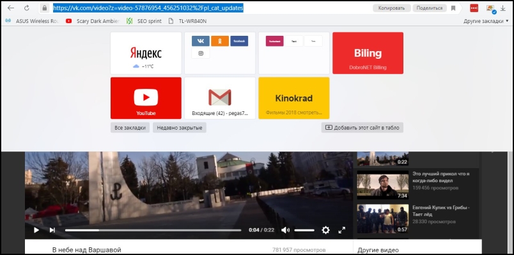Click the 28 330 просмотров text
Image resolution: width=514 pixels, height=255 pixels.
click(x=433, y=222)
